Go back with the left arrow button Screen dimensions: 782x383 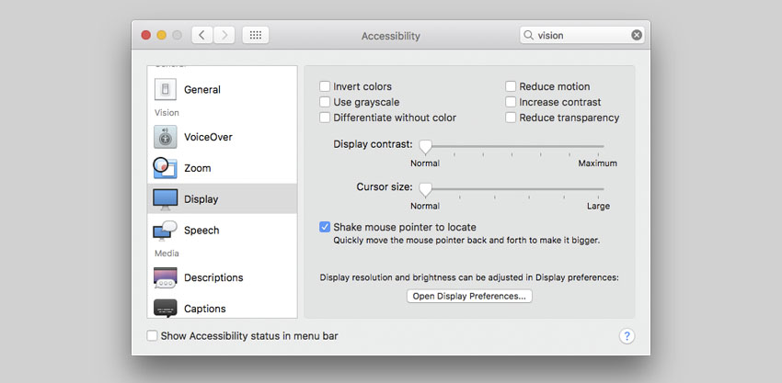(x=202, y=35)
